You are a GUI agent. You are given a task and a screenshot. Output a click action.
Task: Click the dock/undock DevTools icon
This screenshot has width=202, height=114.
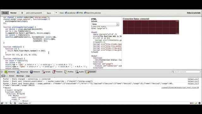click(x=2, y=103)
